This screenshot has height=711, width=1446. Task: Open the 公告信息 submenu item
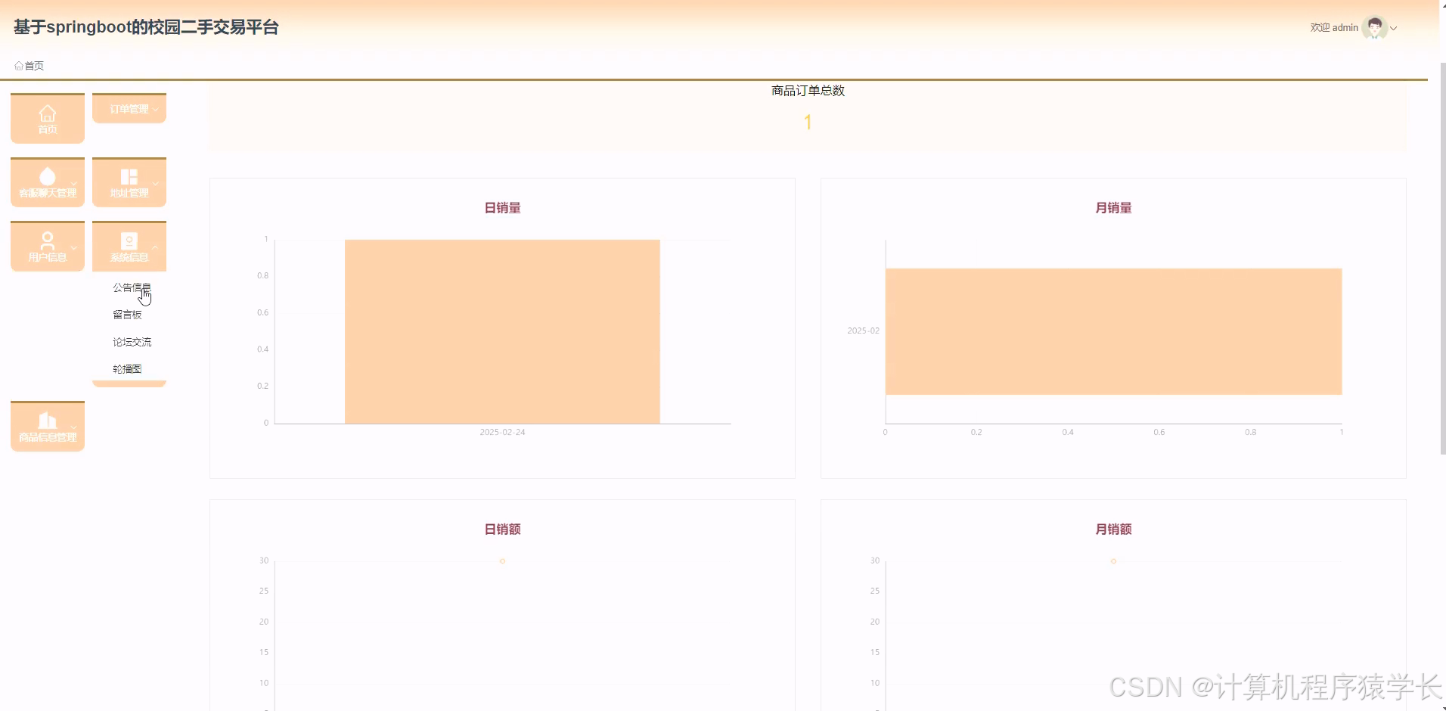(132, 287)
